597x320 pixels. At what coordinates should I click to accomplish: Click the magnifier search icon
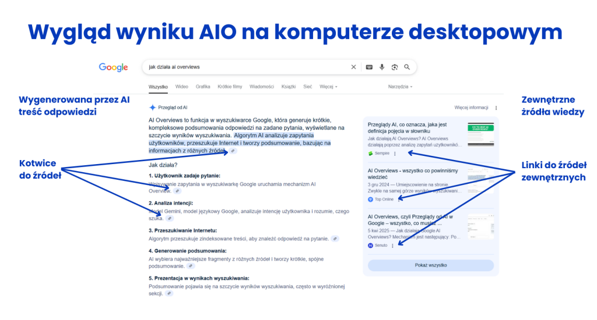(407, 67)
